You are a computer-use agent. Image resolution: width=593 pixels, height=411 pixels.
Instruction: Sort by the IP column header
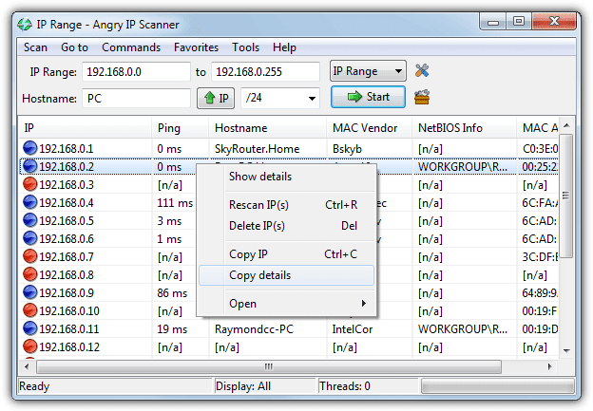pos(86,128)
